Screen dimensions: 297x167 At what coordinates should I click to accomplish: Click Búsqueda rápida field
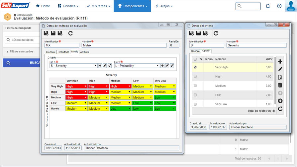pos(23,40)
